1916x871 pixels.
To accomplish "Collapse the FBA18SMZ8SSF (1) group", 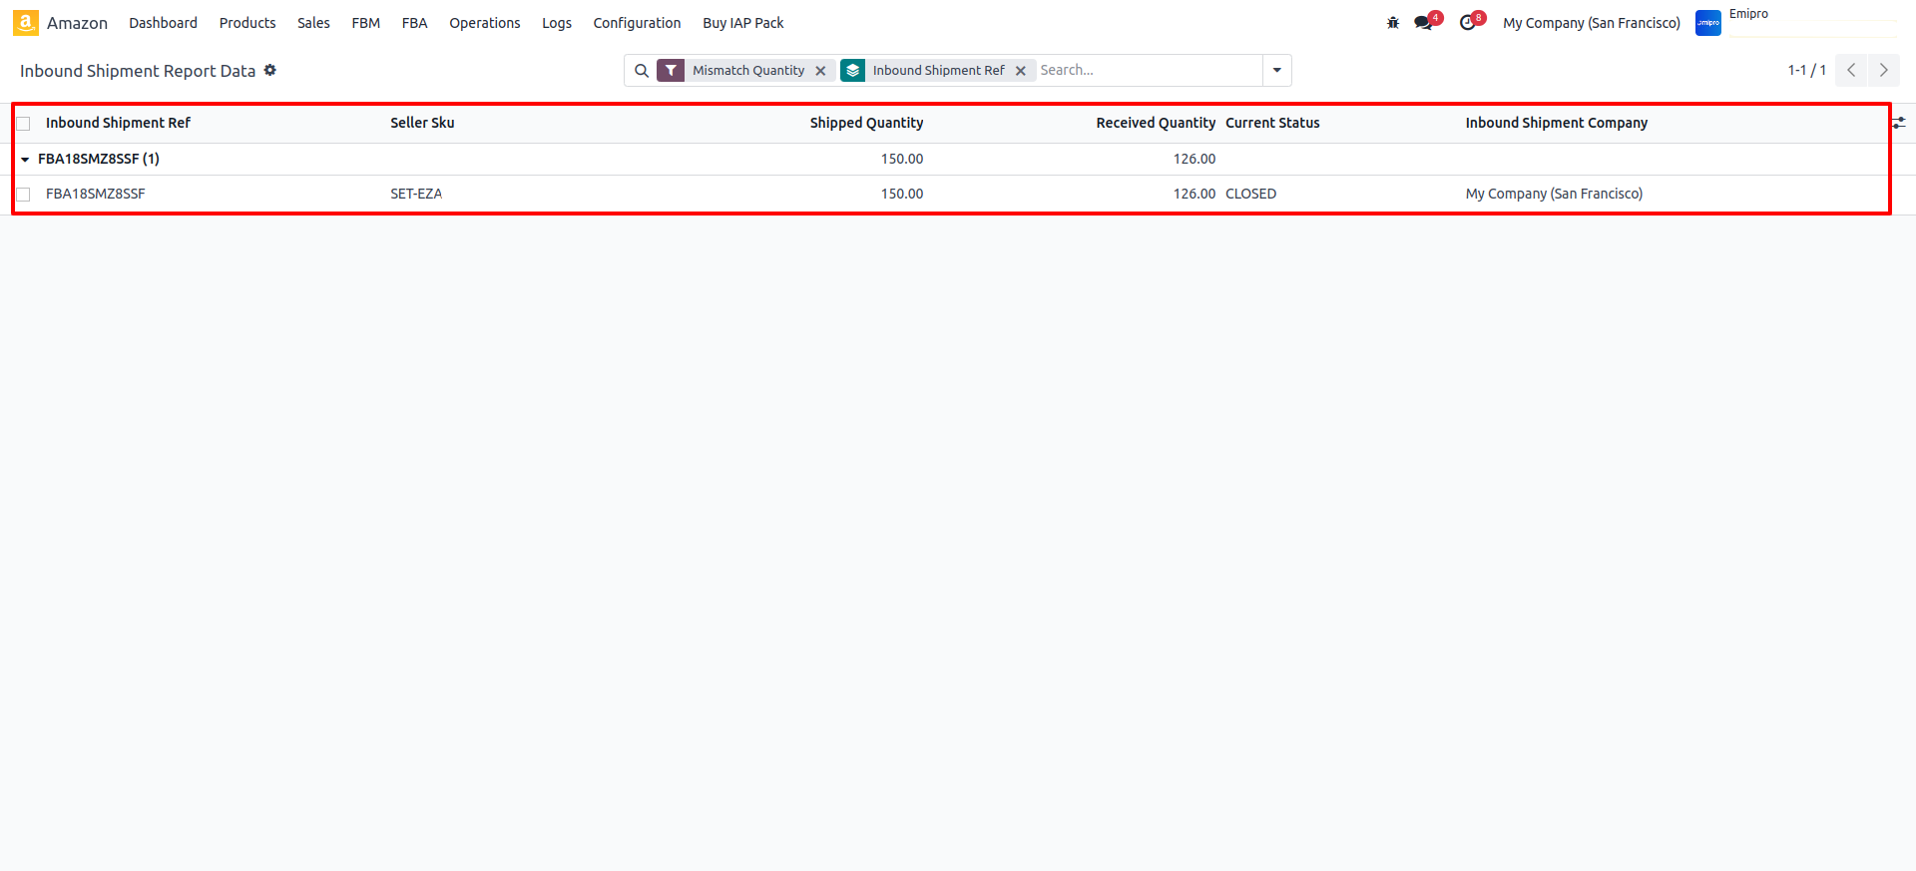I will [x=26, y=160].
